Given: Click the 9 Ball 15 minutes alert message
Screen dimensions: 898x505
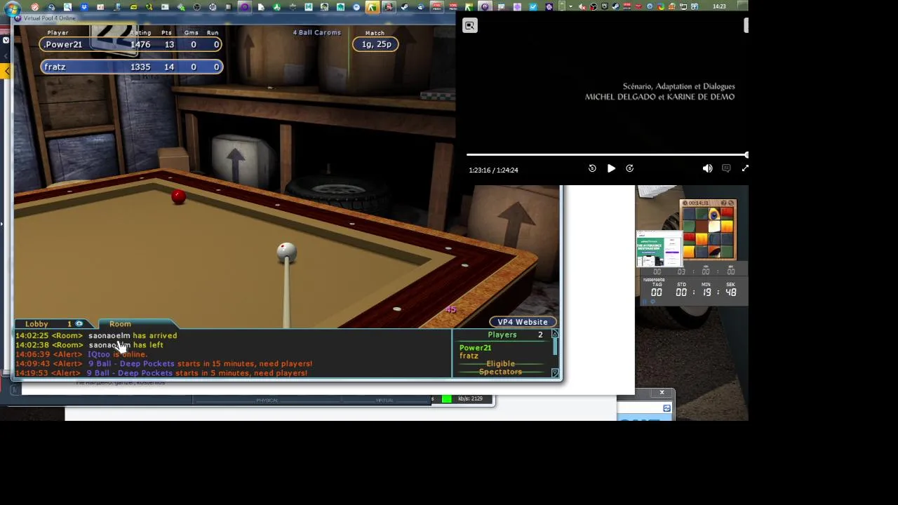Looking at the screenshot, I should click(x=164, y=364).
